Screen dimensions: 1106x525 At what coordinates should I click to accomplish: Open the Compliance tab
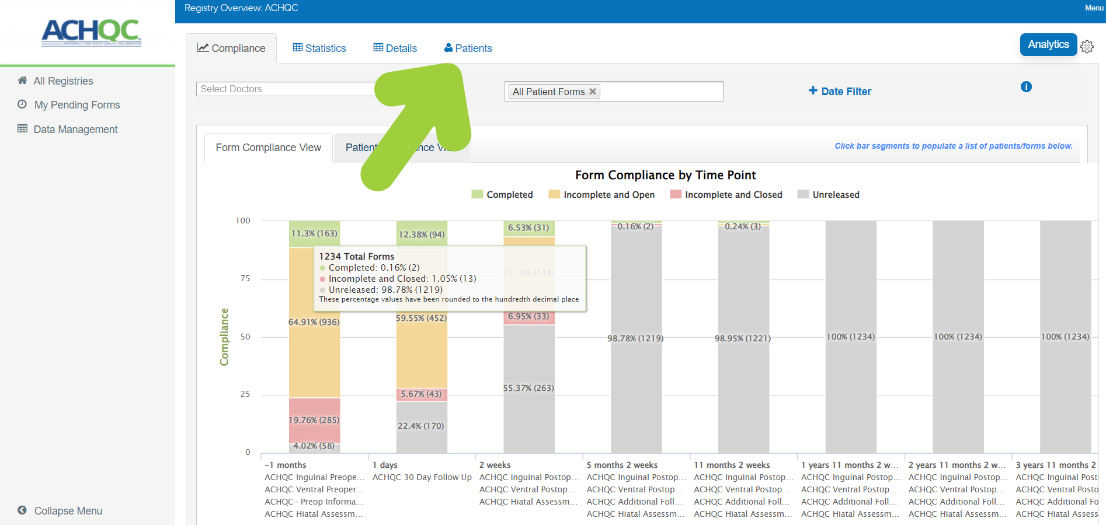click(231, 48)
